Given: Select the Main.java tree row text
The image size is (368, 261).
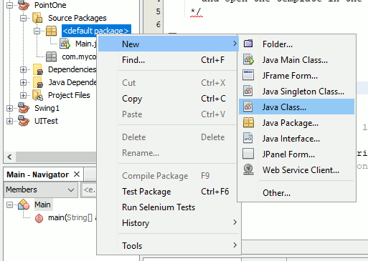Looking at the screenshot, I should 86,44.
